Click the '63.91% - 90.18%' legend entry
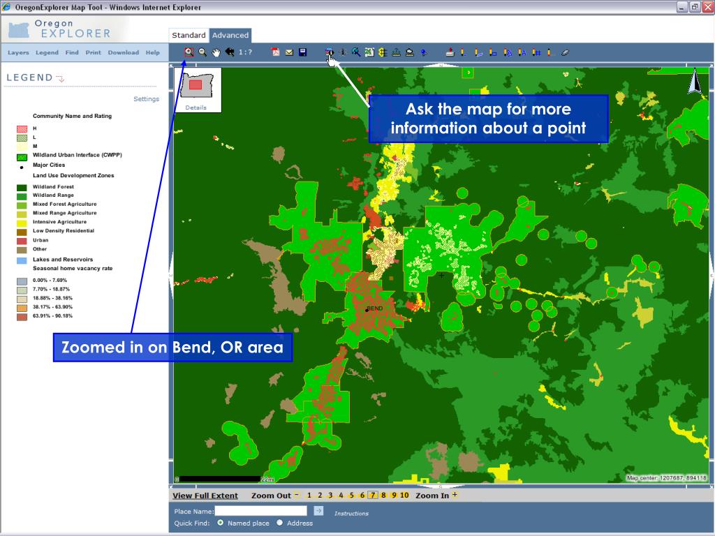Image resolution: width=715 pixels, height=536 pixels. tap(52, 316)
